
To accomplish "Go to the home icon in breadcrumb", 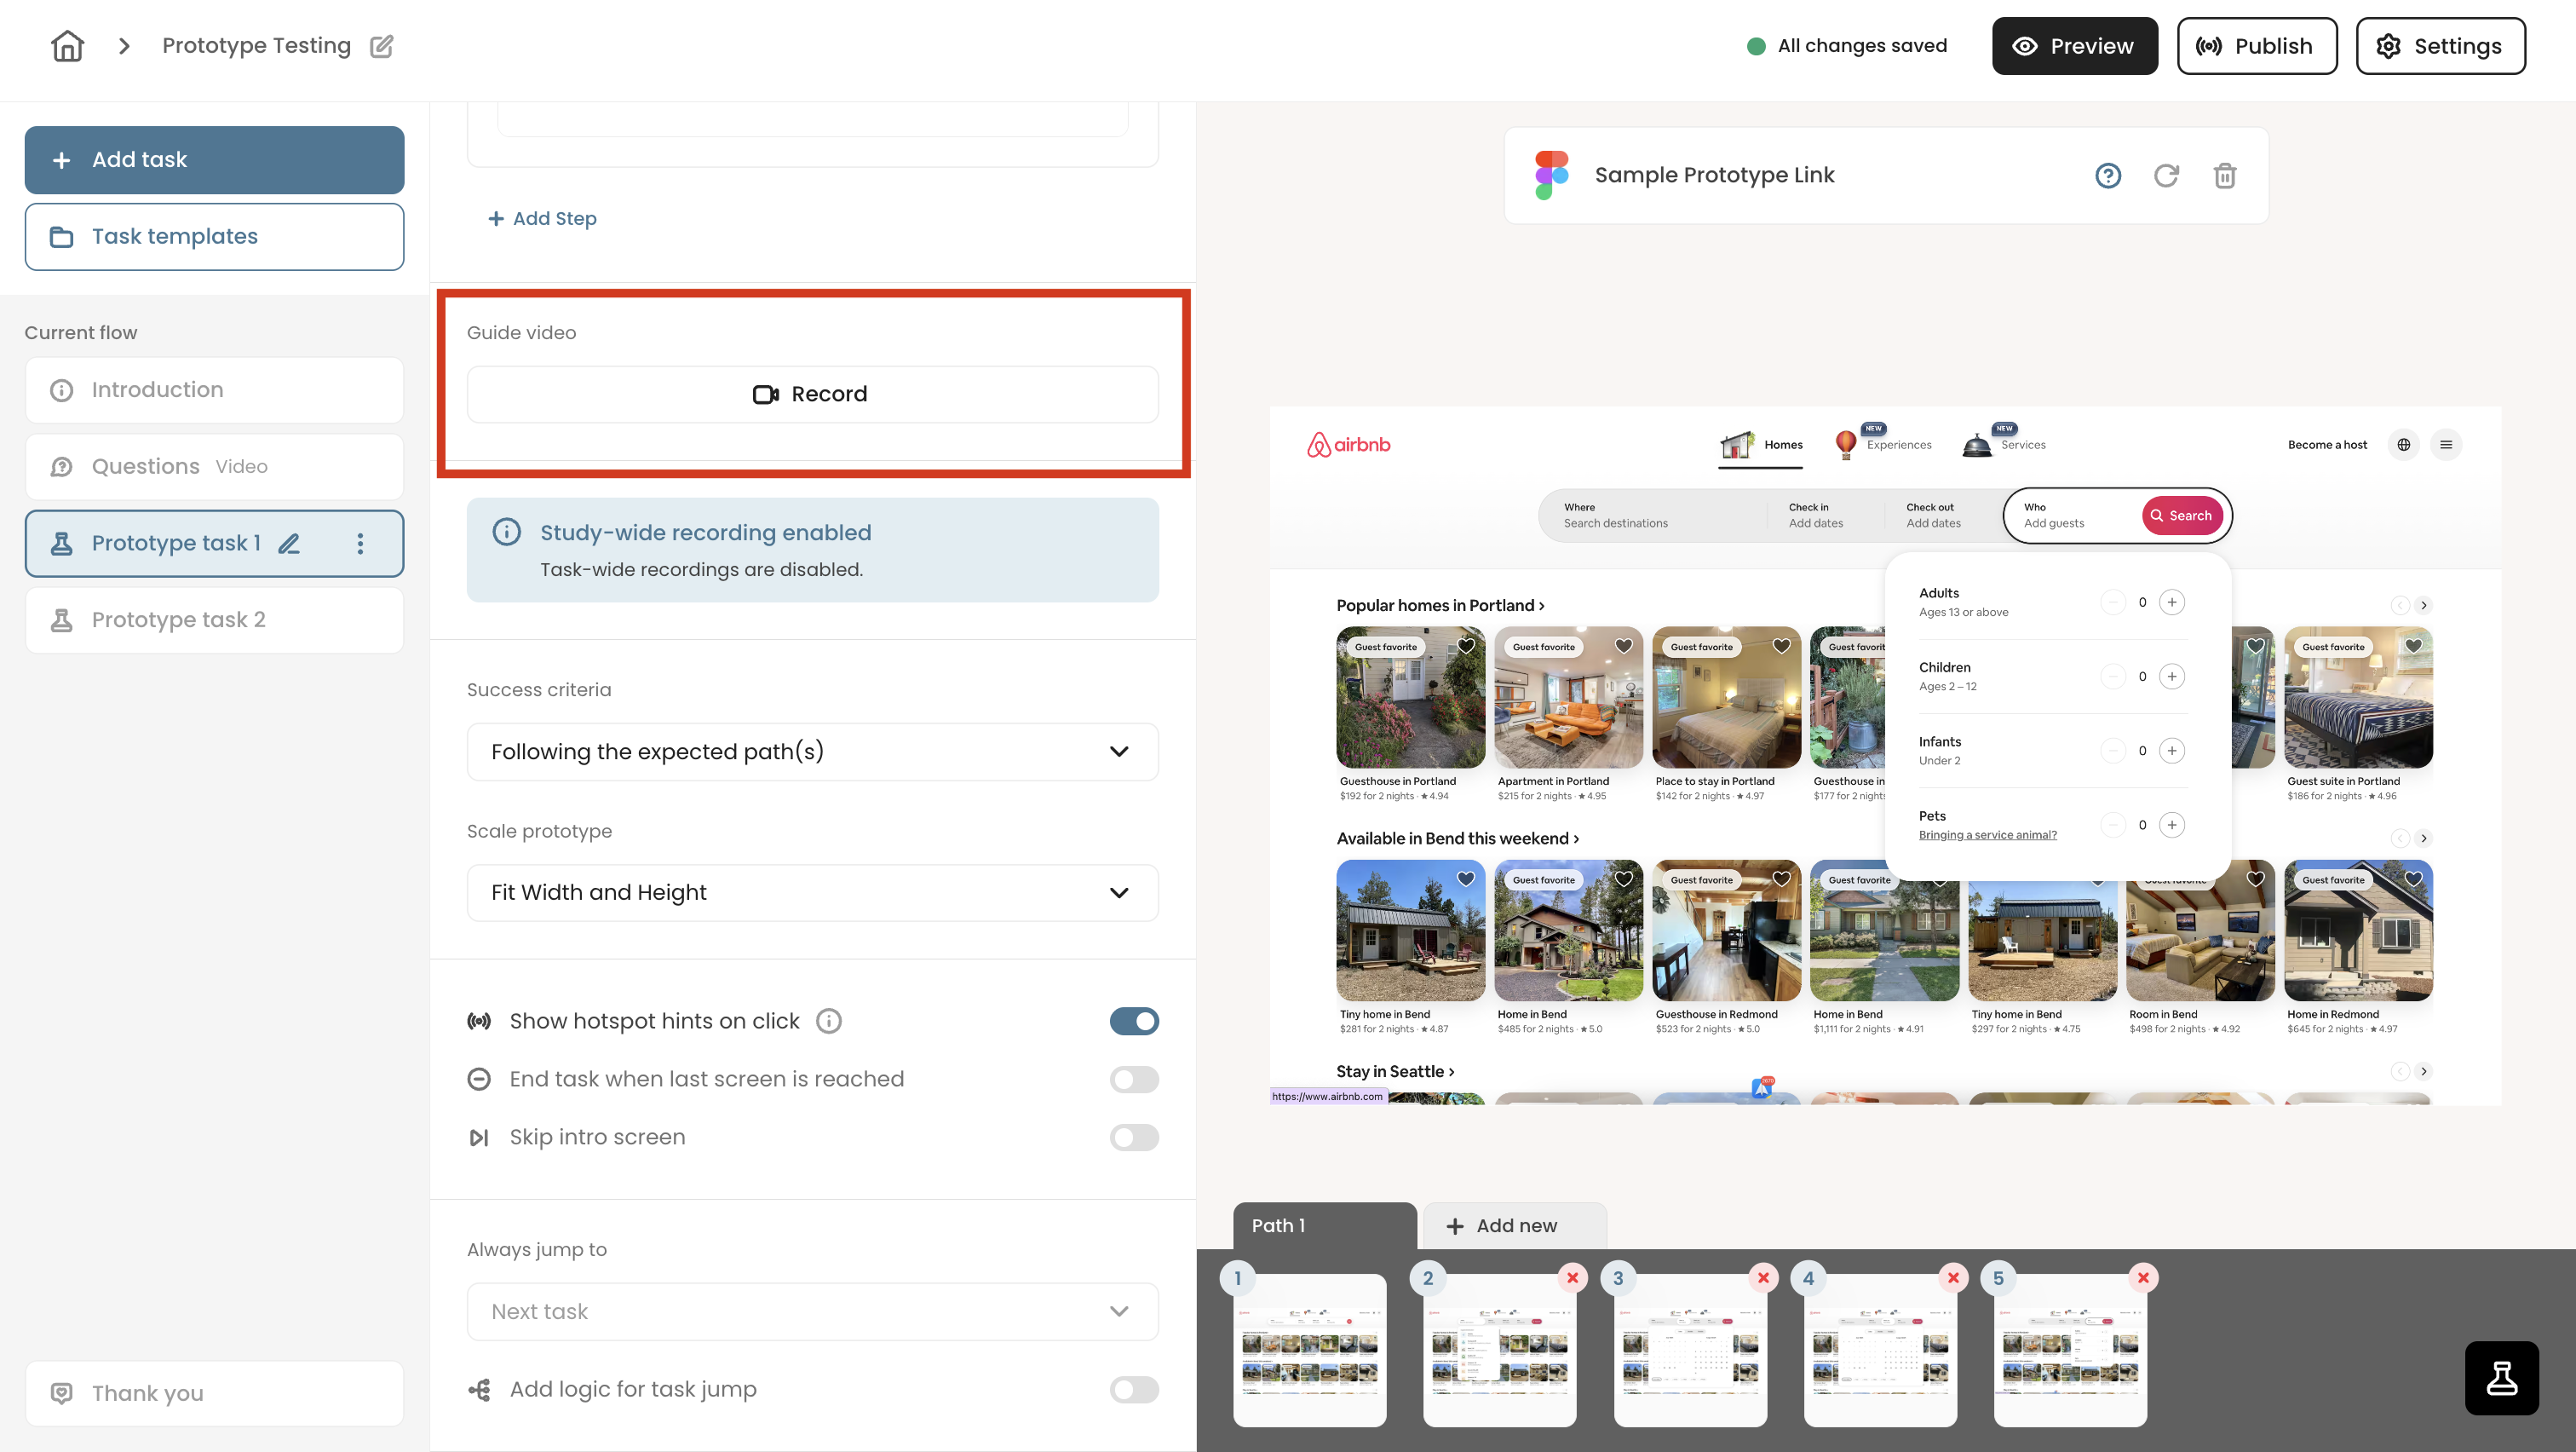I will 67,46.
